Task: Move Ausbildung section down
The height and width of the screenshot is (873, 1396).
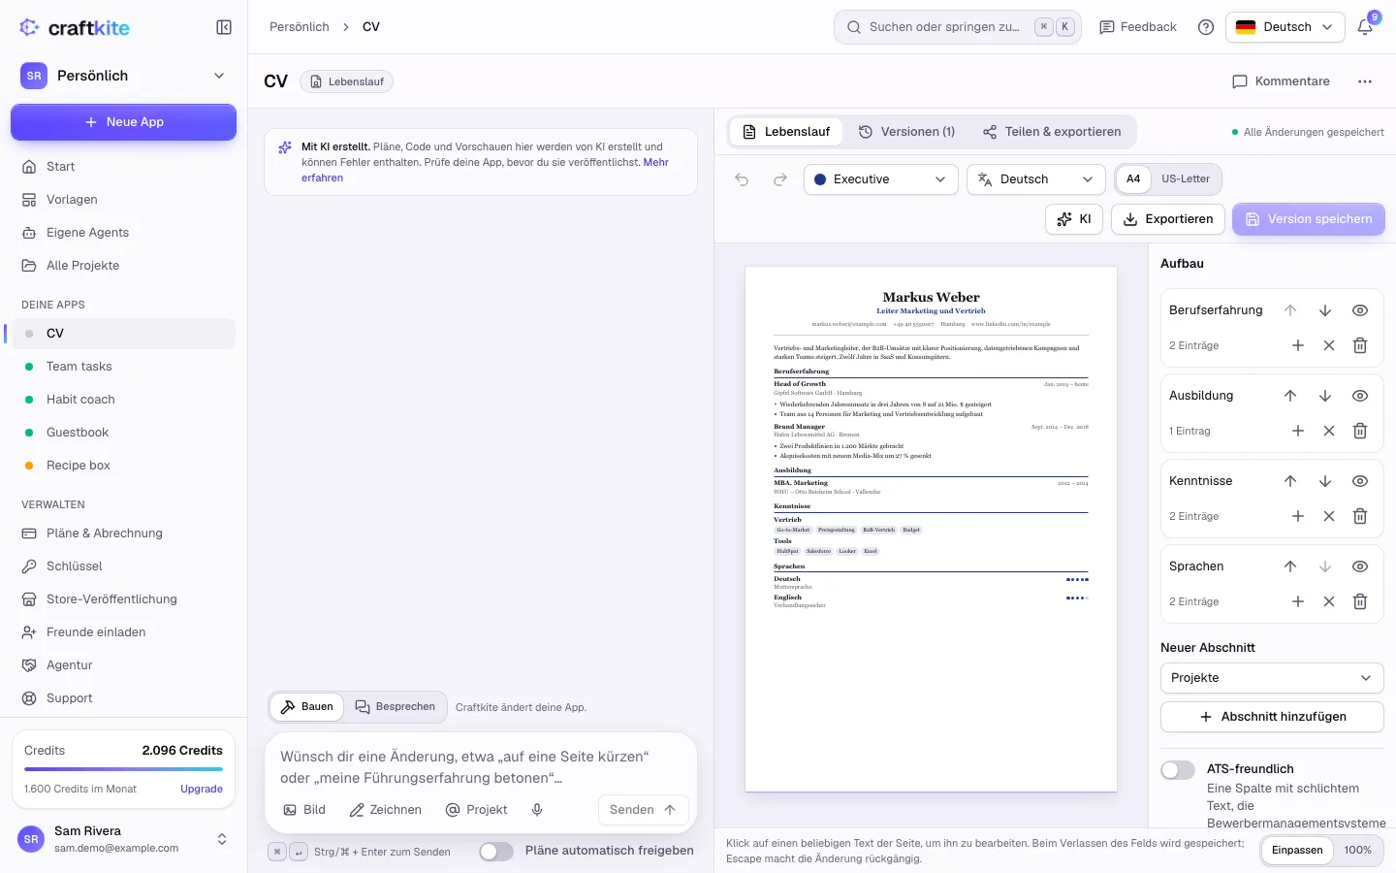Action: 1325,396
